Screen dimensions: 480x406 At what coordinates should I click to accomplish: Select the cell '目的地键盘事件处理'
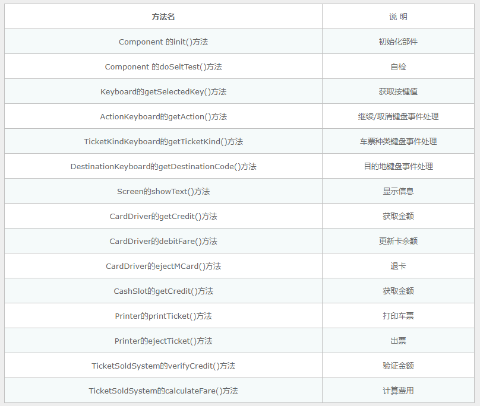398,166
